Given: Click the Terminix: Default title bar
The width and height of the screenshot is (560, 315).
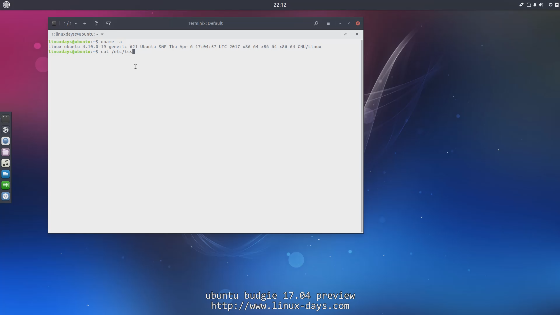Looking at the screenshot, I should tap(205, 23).
